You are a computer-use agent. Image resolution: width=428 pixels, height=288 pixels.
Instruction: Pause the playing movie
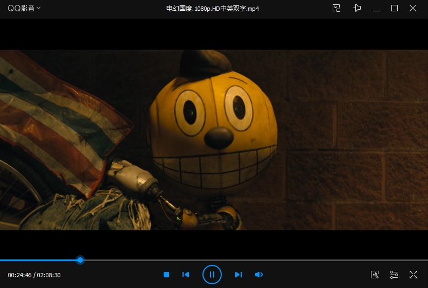212,275
